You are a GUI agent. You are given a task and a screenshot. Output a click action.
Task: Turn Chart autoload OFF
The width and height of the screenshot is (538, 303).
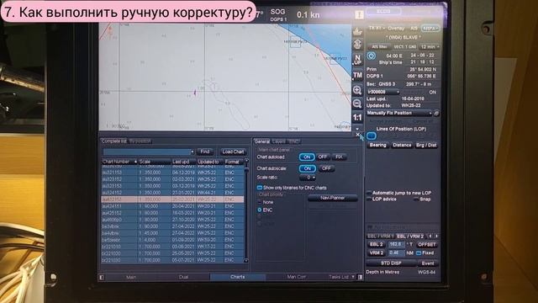(x=323, y=157)
